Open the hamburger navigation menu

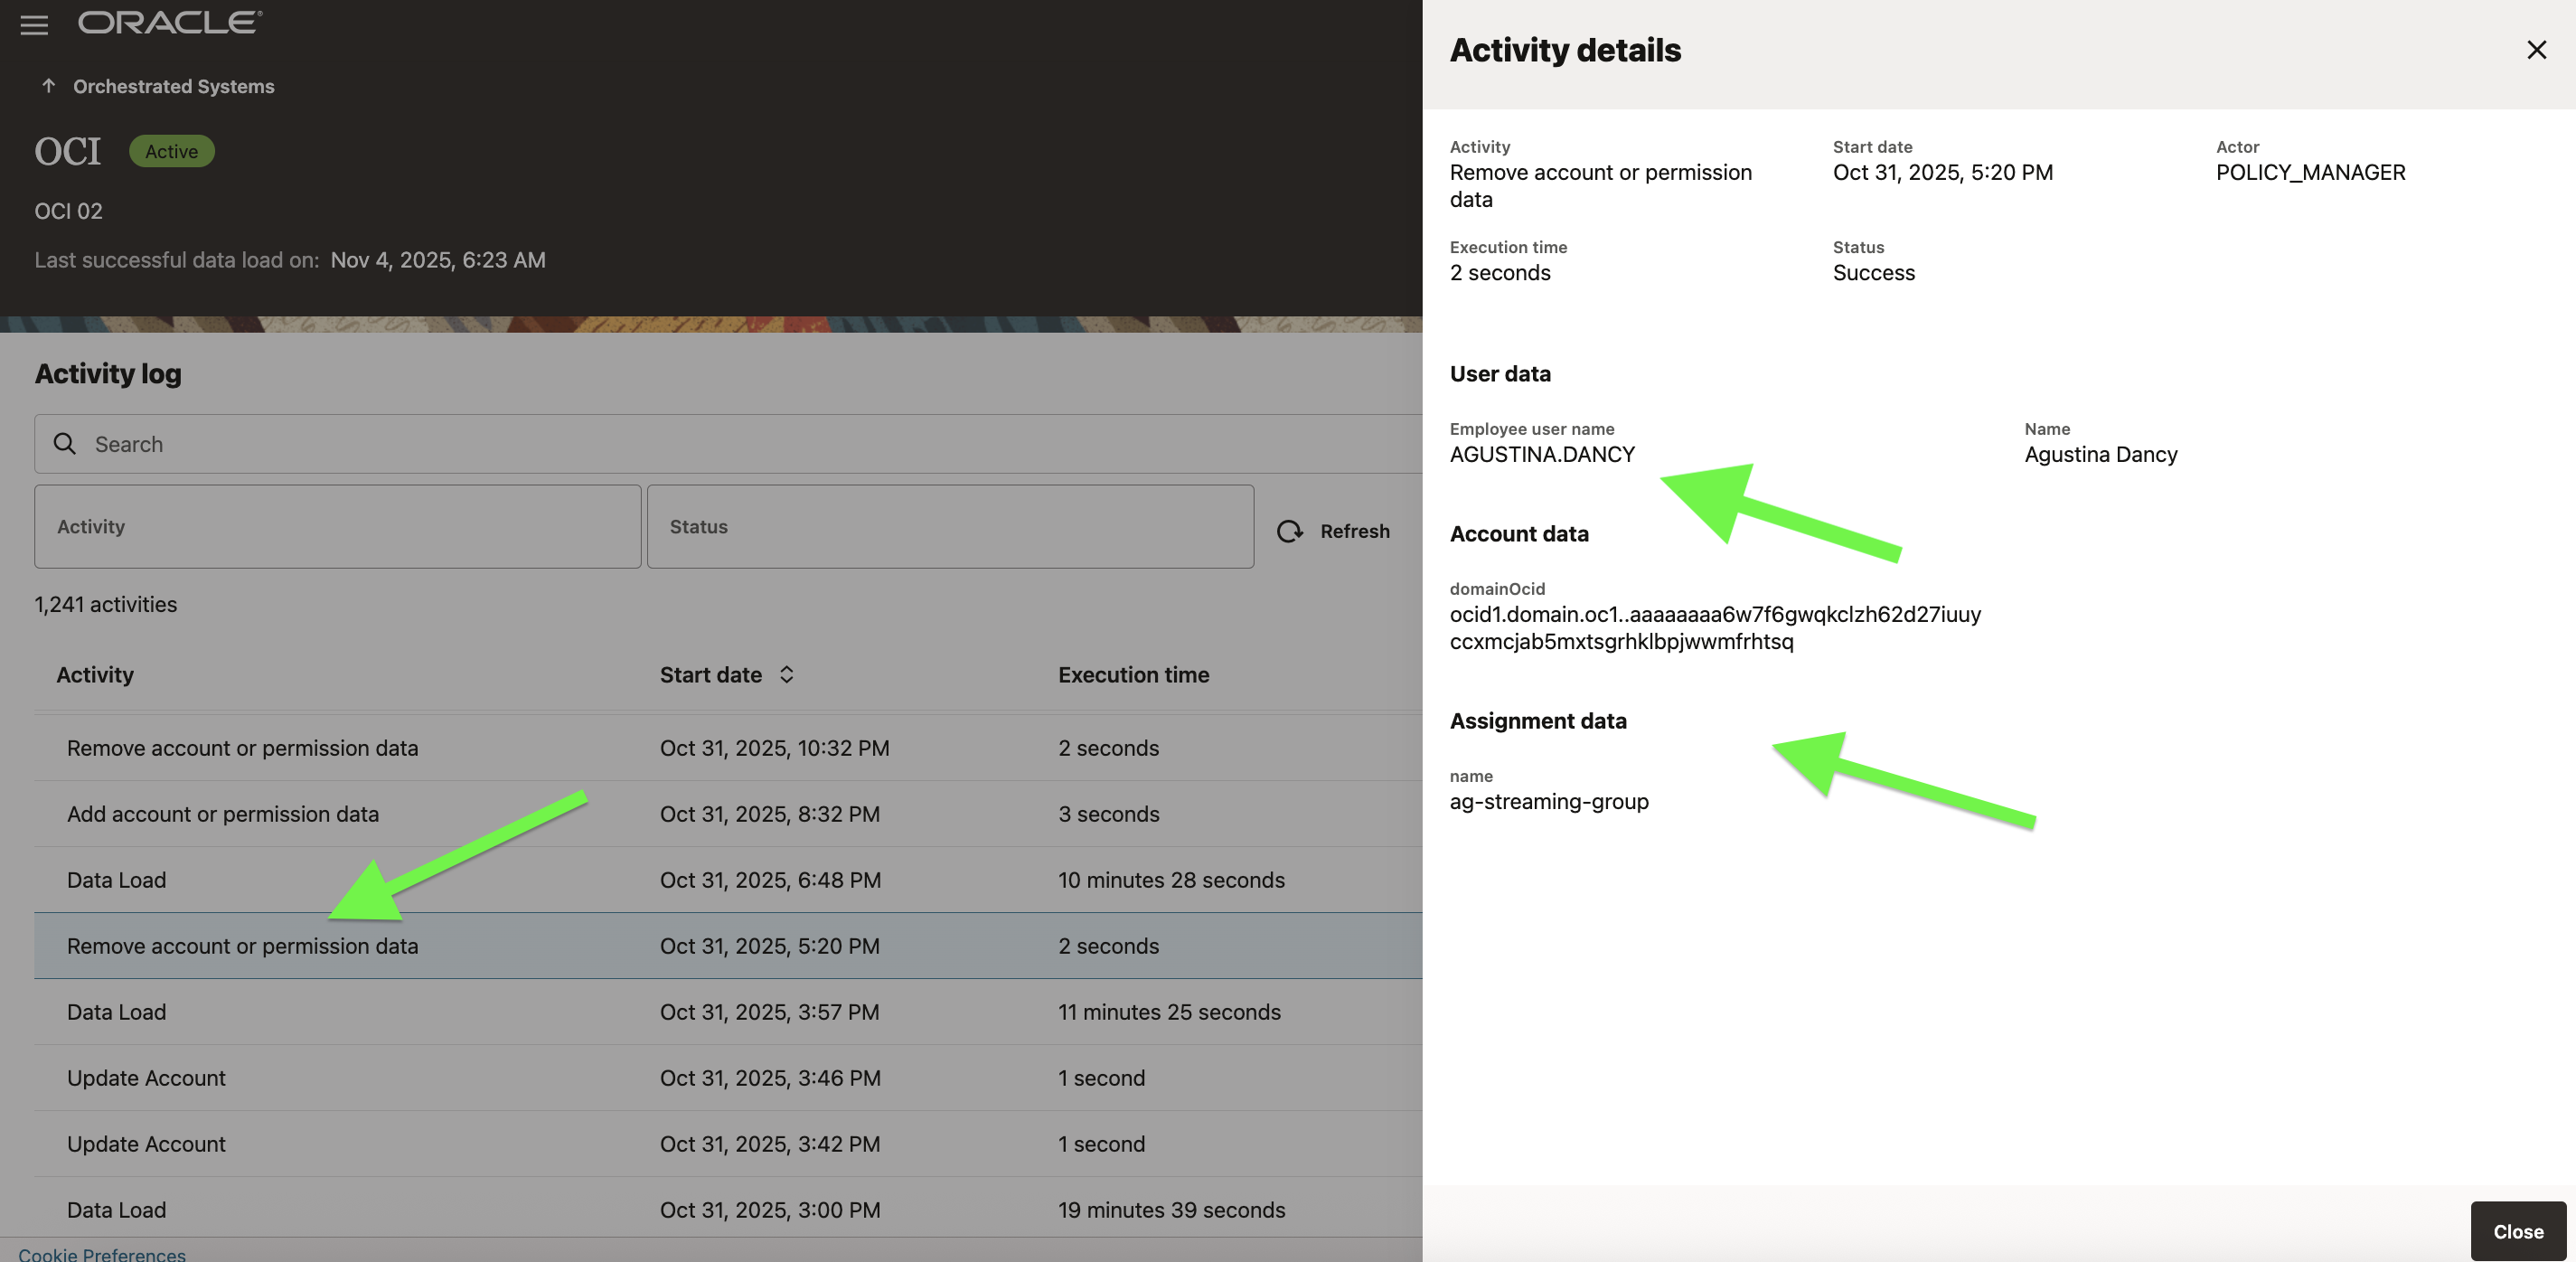coord(34,25)
